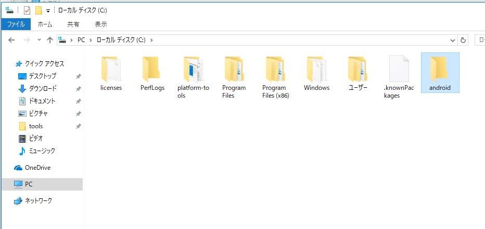Screen dimensions: 485x229
Task: Select OneDrive in the navigation pane
Action: pos(32,168)
